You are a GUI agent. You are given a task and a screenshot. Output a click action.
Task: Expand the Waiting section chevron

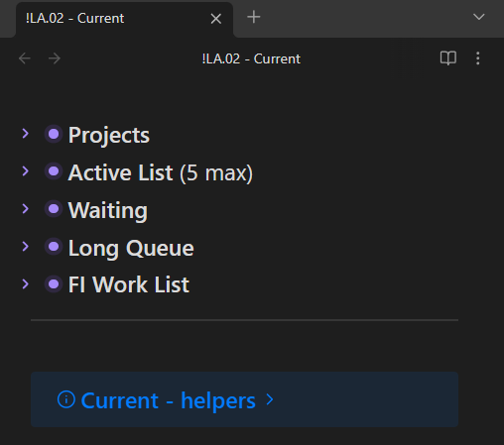26,209
